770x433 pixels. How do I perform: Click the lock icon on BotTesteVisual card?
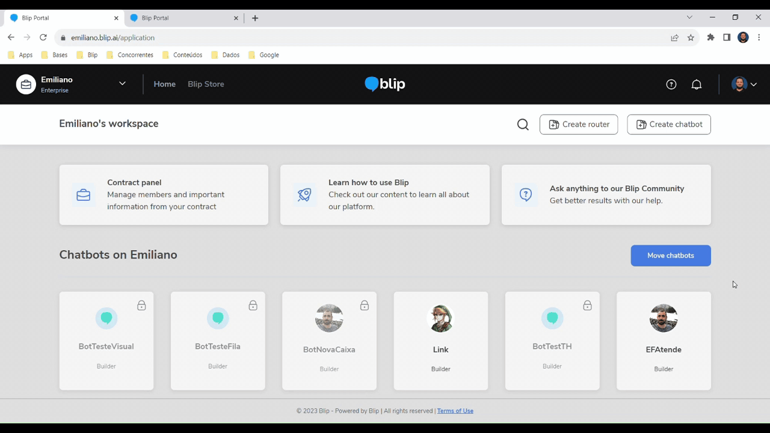click(141, 306)
